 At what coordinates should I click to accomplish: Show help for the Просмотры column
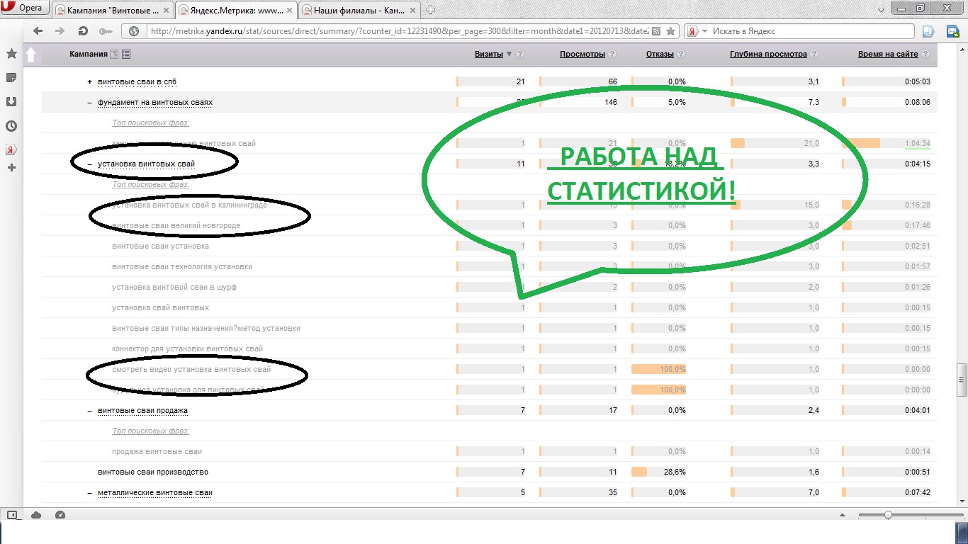point(612,55)
